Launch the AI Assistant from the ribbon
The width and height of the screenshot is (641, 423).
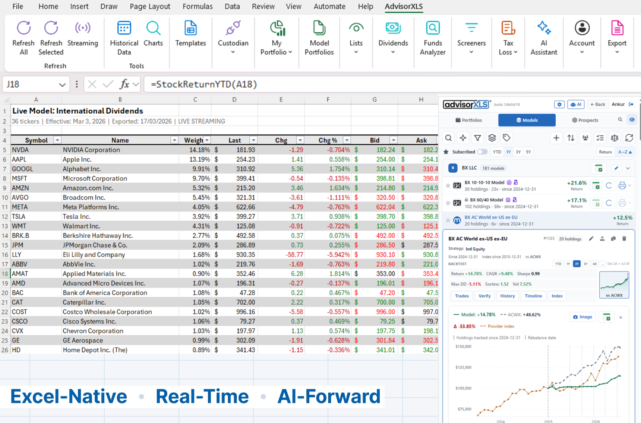(544, 38)
